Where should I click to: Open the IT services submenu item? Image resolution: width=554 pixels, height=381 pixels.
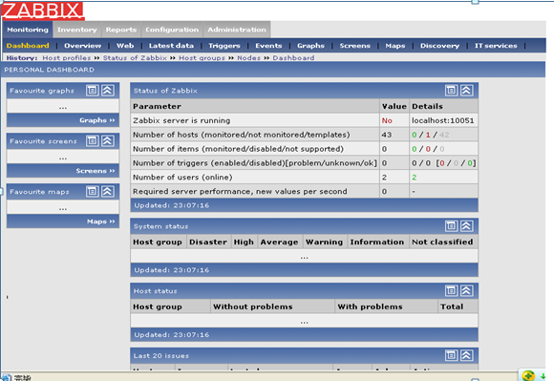click(496, 46)
